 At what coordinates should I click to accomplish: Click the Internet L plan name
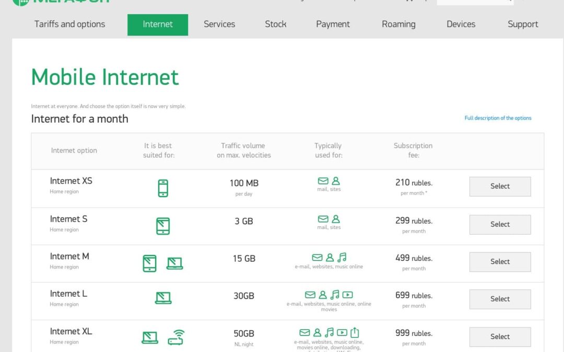point(68,294)
